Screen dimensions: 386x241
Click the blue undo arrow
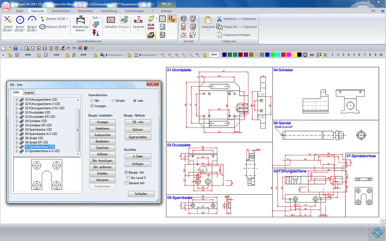[x=68, y=48]
